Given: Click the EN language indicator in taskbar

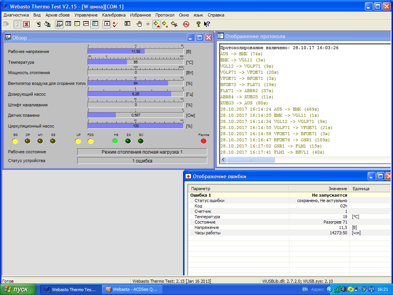Looking at the screenshot, I should tap(305, 290).
